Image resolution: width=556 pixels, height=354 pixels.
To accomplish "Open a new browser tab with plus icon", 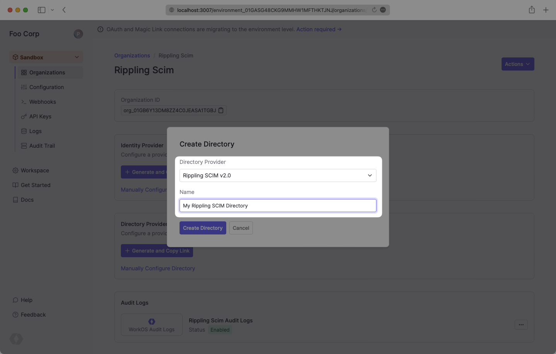I will (546, 10).
